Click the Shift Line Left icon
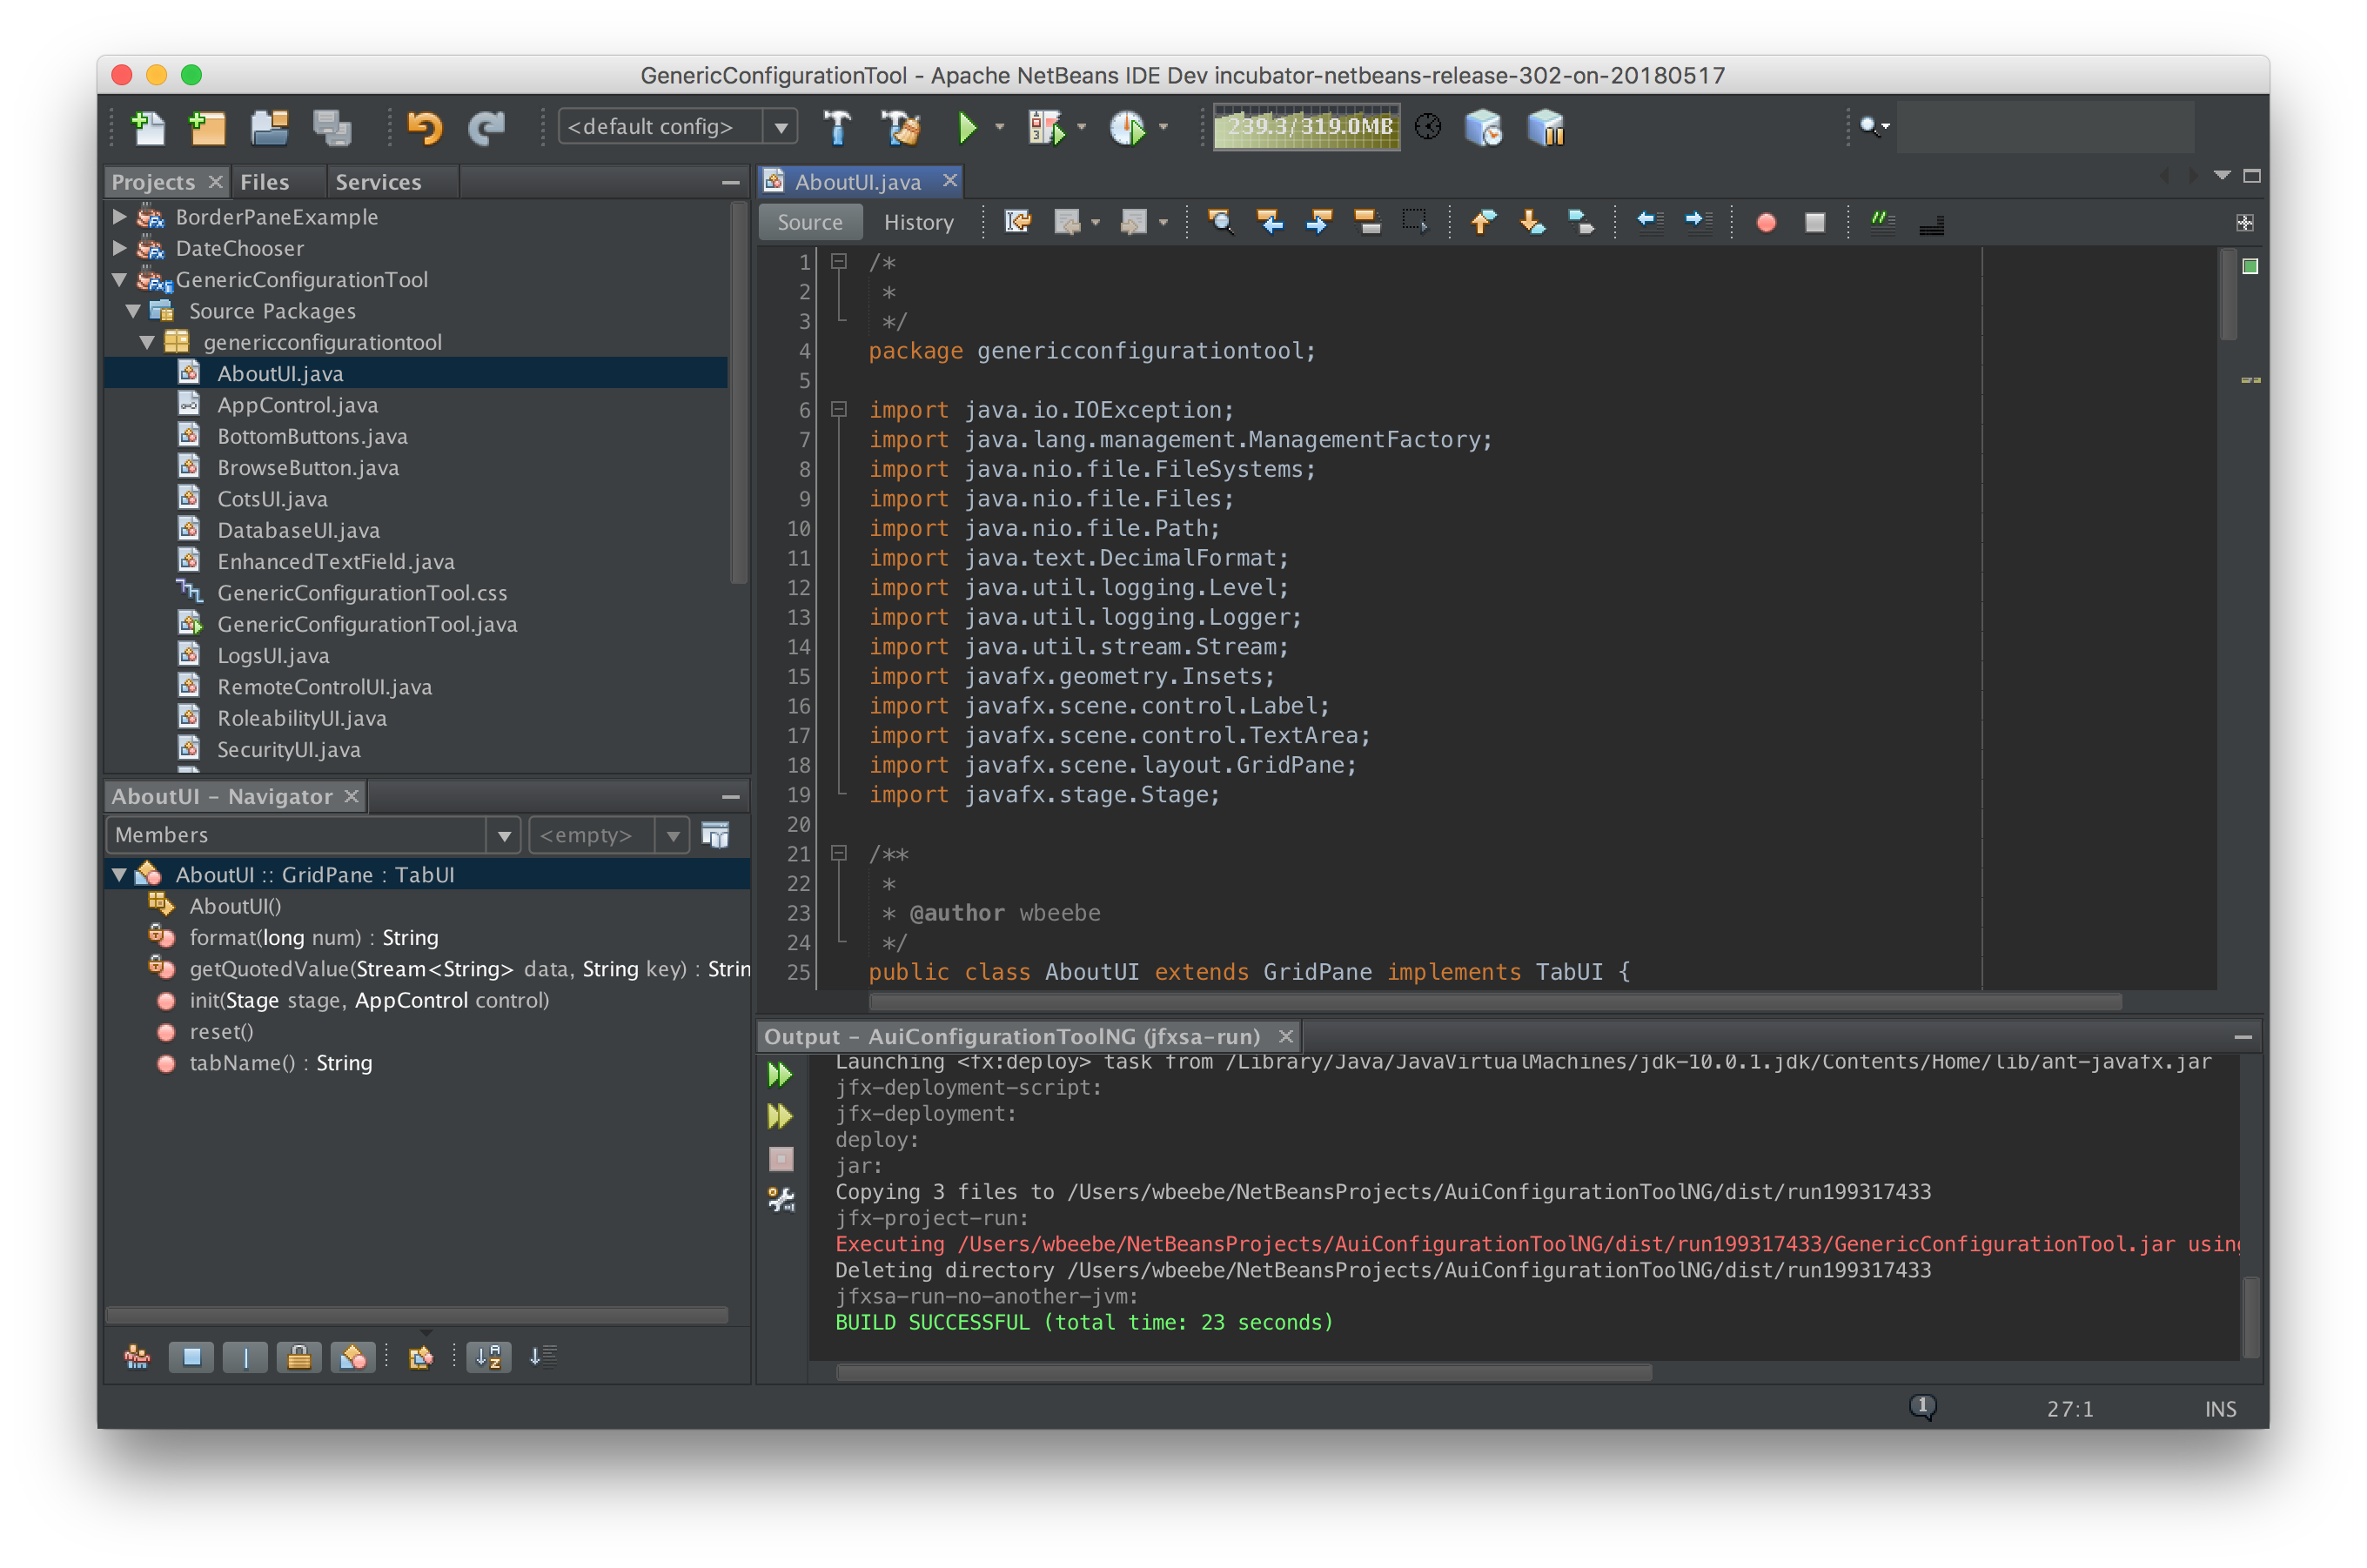This screenshot has height=1568, width=2367. [x=1649, y=222]
